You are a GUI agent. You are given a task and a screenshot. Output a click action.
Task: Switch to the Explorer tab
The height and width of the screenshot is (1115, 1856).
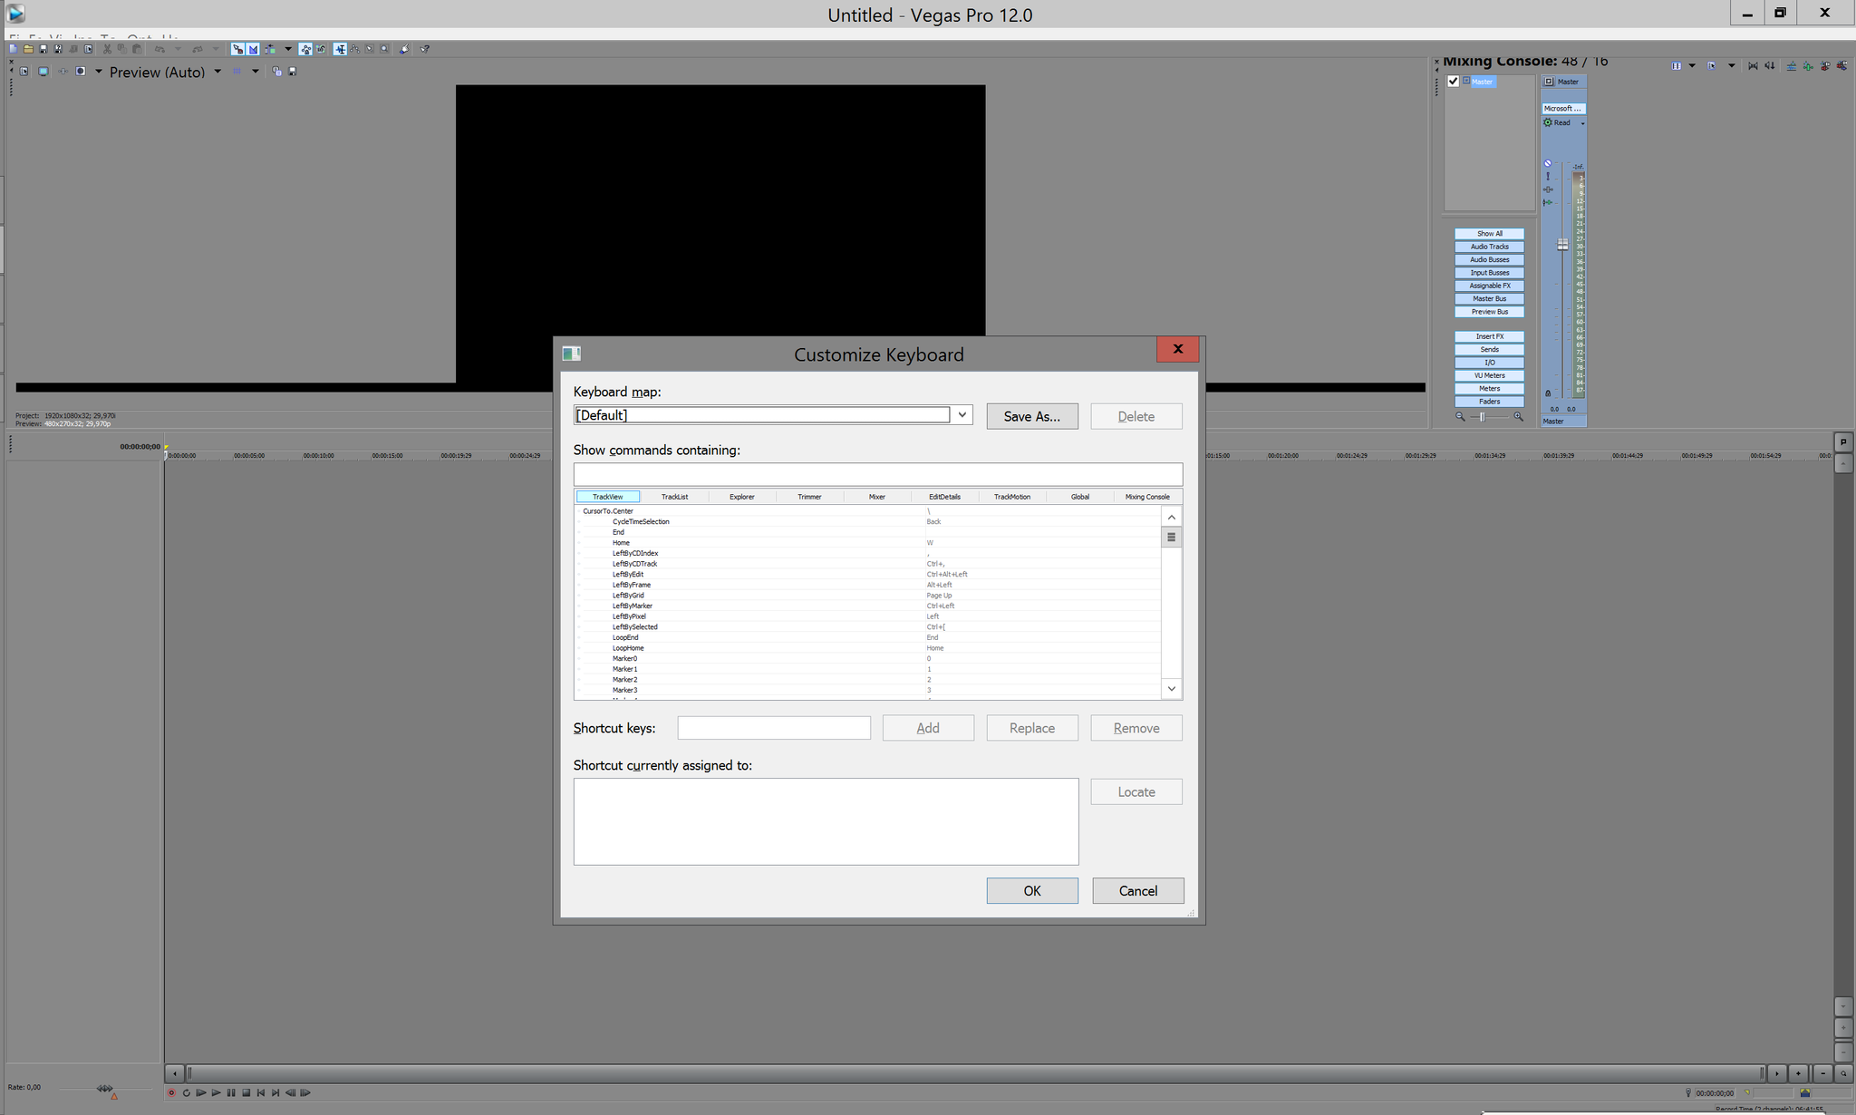pyautogui.click(x=741, y=497)
